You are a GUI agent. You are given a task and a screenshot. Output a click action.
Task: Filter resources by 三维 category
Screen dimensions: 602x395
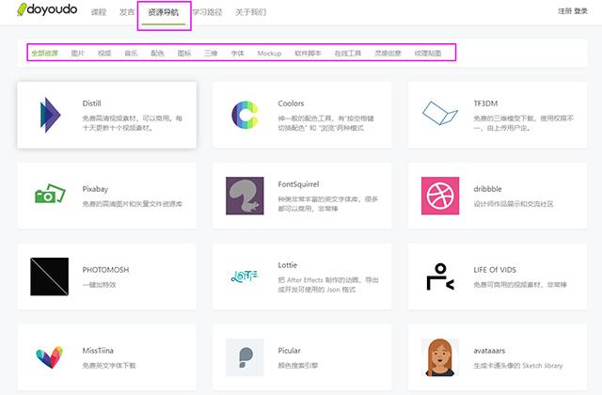(x=211, y=53)
